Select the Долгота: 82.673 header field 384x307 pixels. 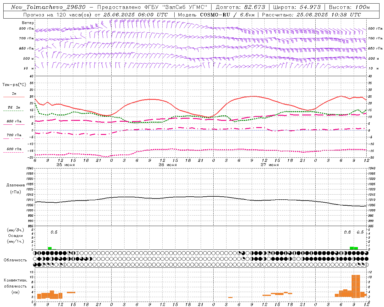coord(240,7)
